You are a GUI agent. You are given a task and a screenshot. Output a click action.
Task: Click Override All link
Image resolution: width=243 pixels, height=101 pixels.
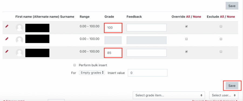pyautogui.click(x=188, y=17)
